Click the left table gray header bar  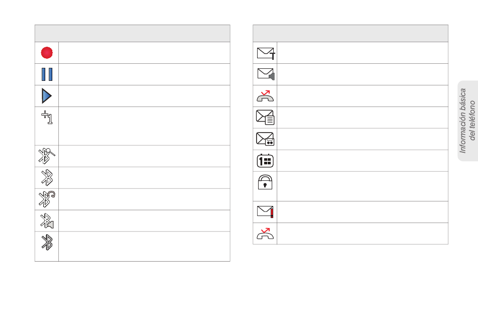(x=132, y=34)
